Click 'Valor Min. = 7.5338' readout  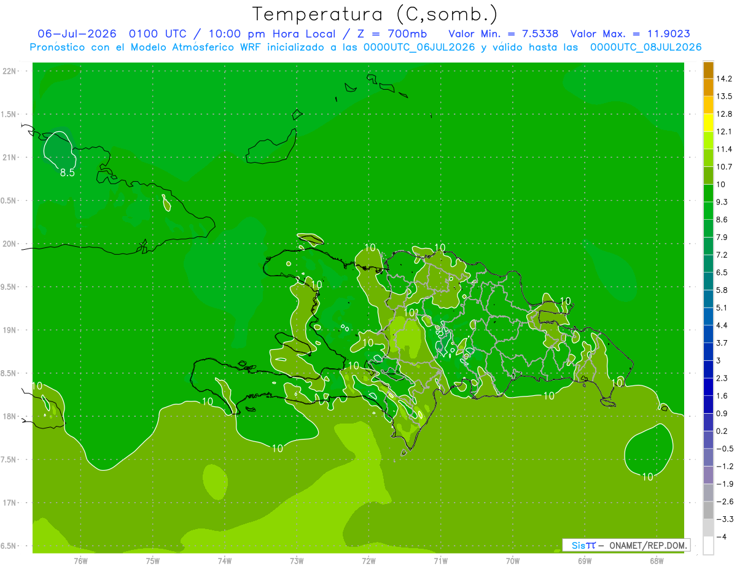(504, 34)
